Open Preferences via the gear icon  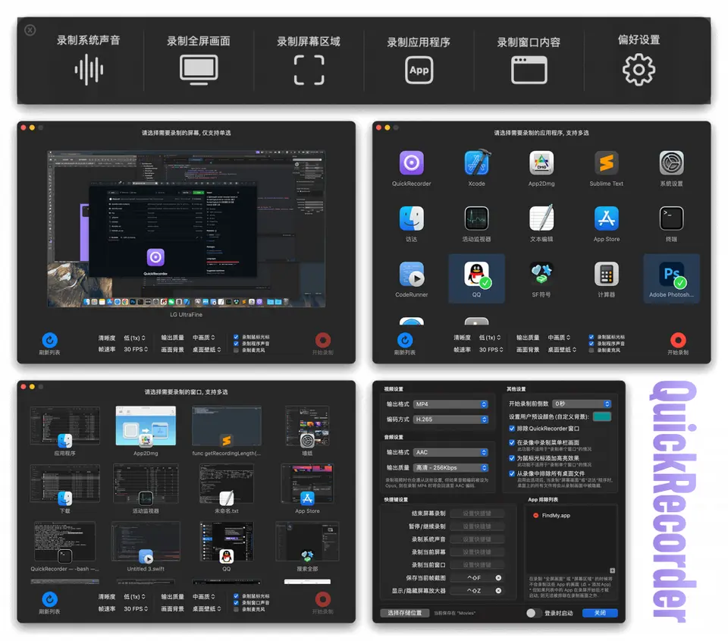[x=639, y=70]
